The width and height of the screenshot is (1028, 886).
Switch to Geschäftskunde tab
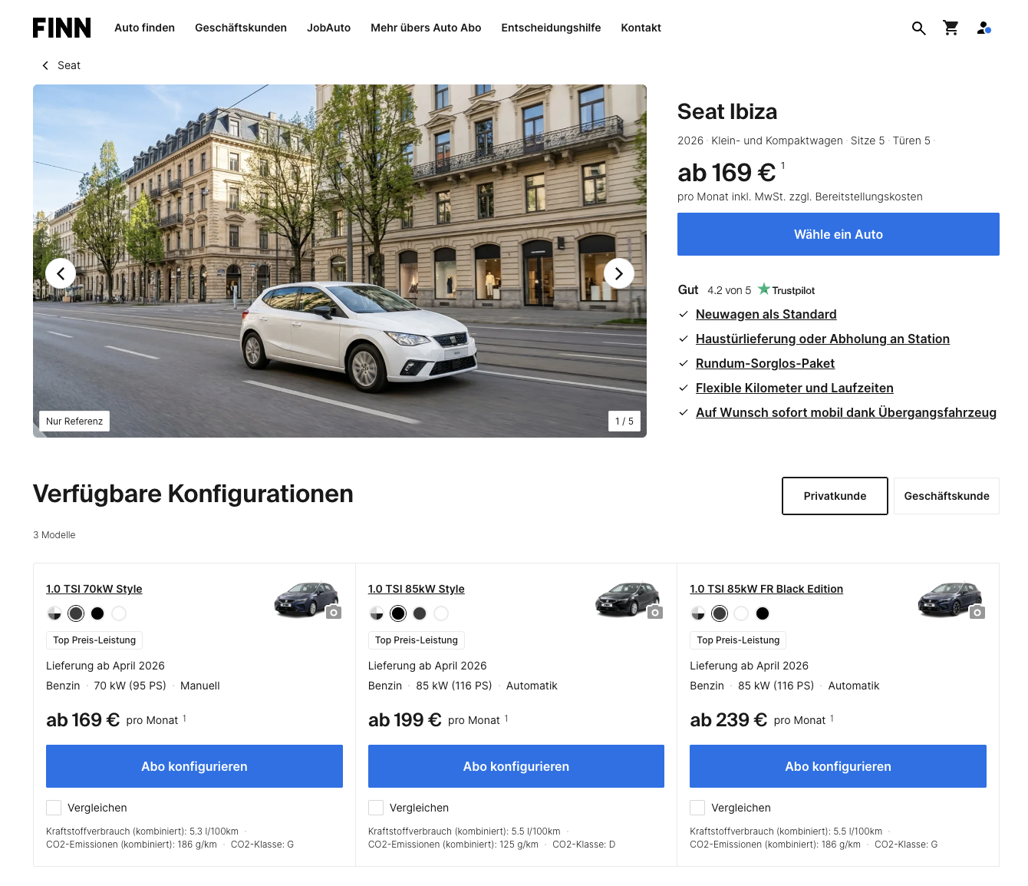coord(946,496)
